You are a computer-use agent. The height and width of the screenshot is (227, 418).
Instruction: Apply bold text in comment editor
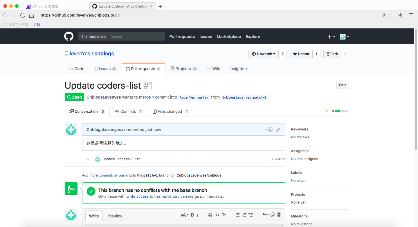192,215
